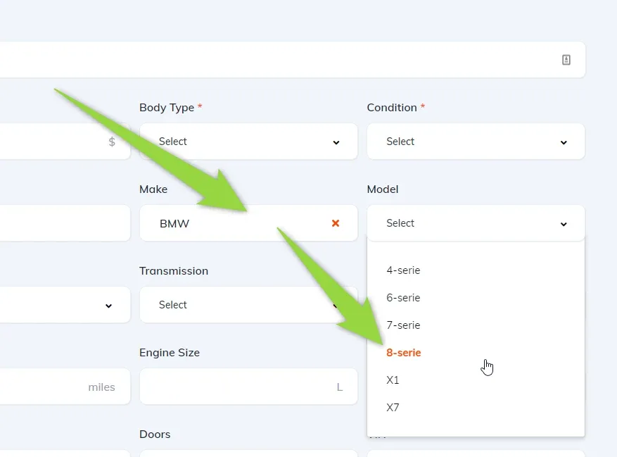617x457 pixels.
Task: Click the Body Type chevron arrow
Action: 336,143
